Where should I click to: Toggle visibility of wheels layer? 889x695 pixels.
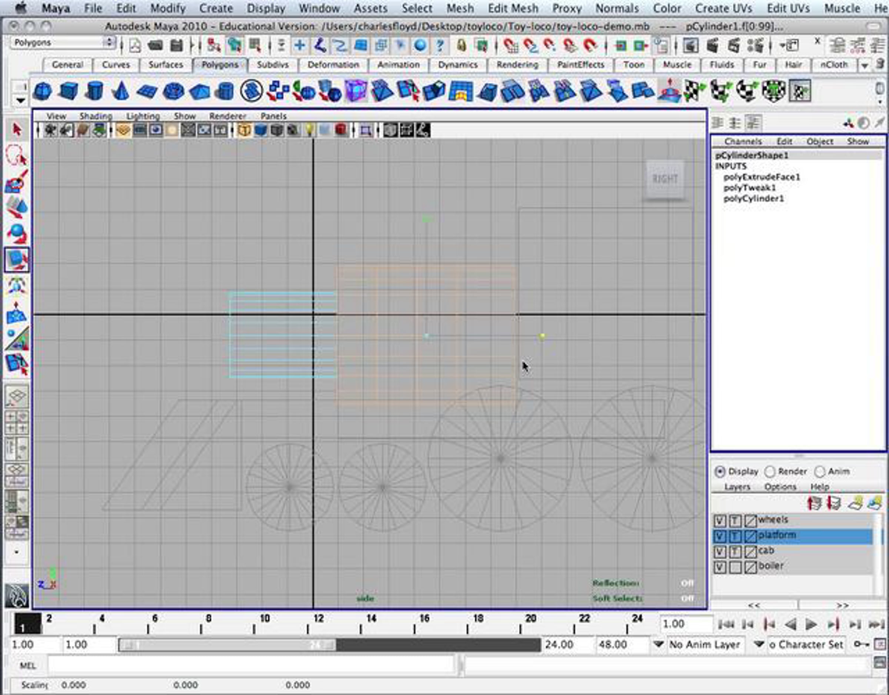click(x=719, y=520)
